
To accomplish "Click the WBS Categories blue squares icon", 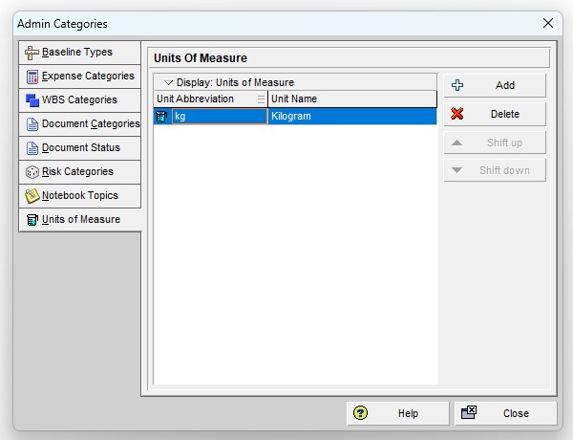I will pyautogui.click(x=32, y=100).
